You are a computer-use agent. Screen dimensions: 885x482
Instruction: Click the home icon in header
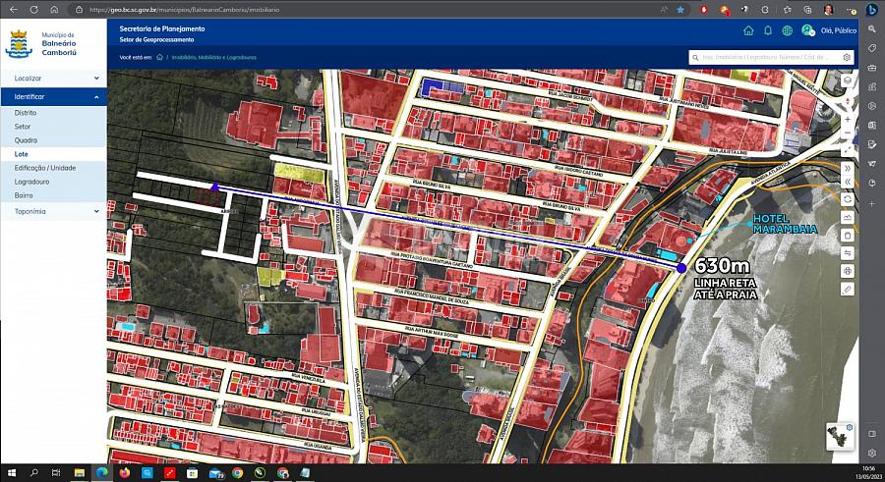(x=749, y=30)
